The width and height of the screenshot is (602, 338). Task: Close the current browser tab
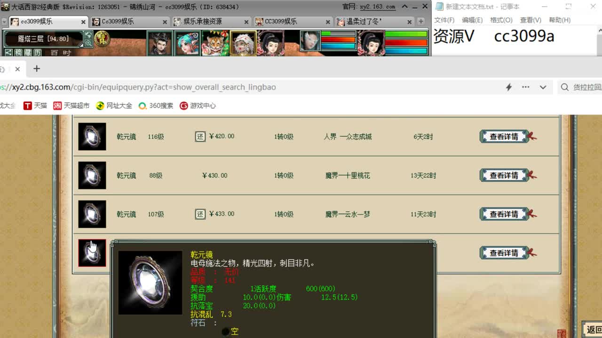tap(17, 69)
